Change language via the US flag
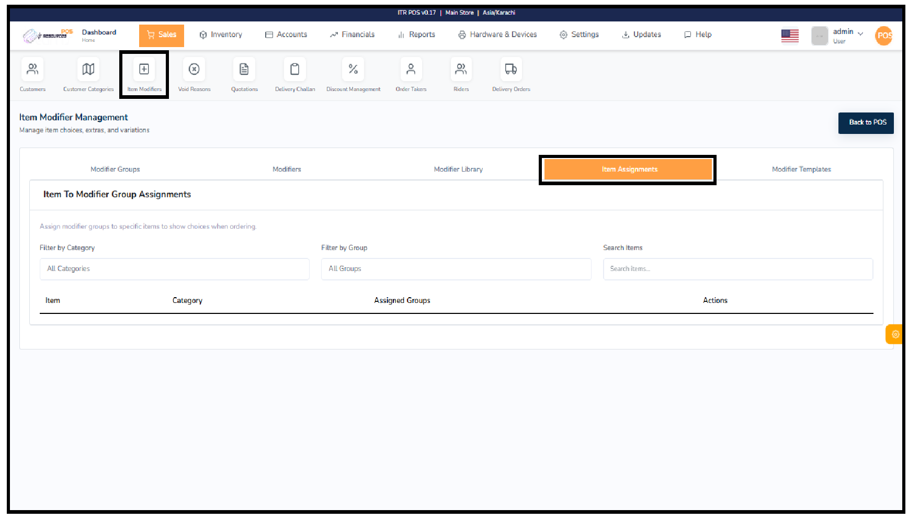908x519 pixels. [790, 36]
